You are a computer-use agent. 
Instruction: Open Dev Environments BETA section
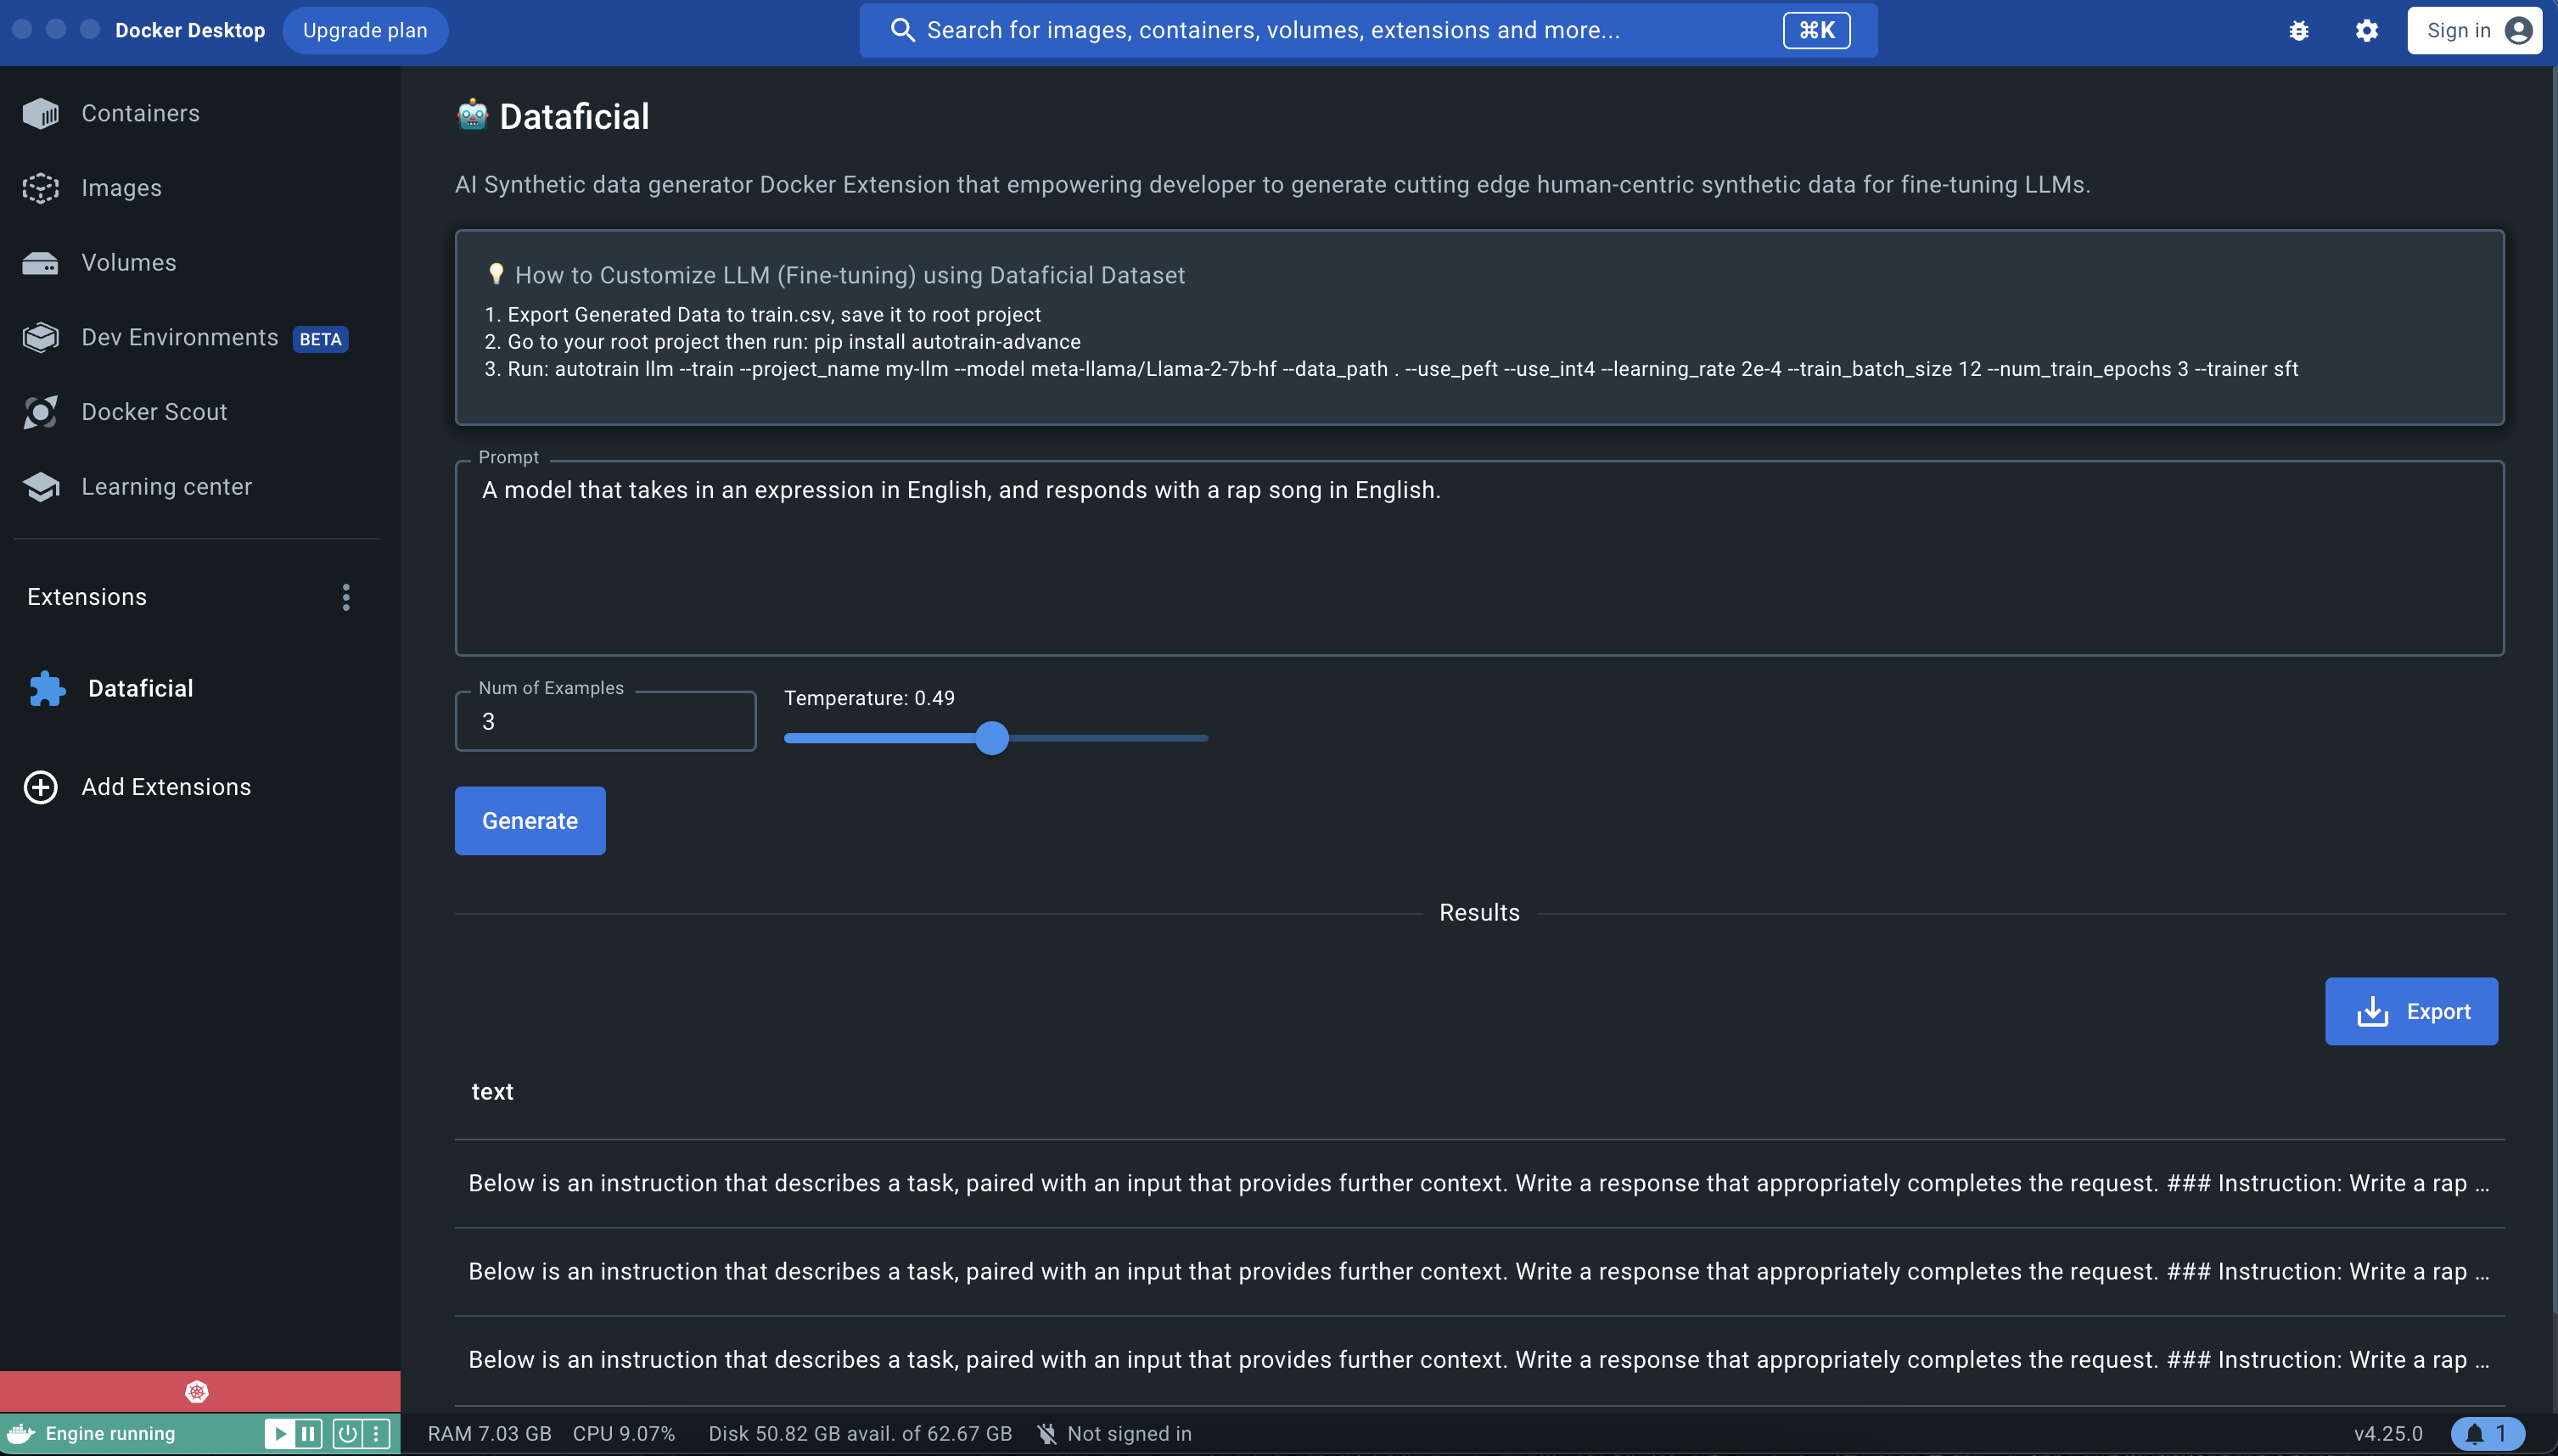click(180, 338)
